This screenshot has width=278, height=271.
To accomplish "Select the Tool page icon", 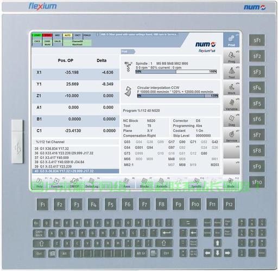I will pos(231,72).
